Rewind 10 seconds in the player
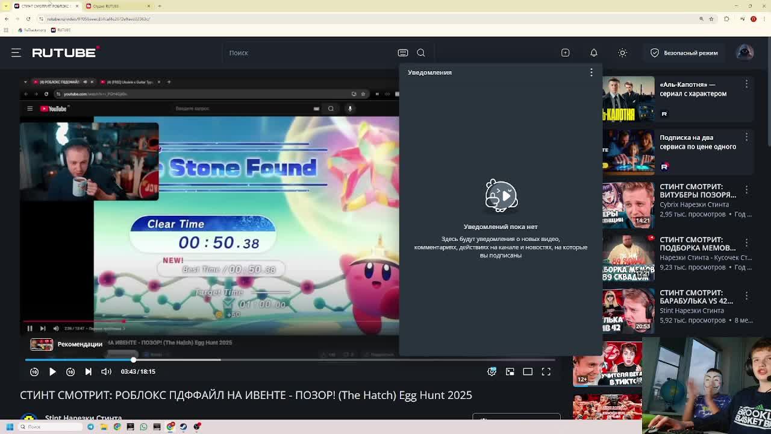 click(x=34, y=372)
